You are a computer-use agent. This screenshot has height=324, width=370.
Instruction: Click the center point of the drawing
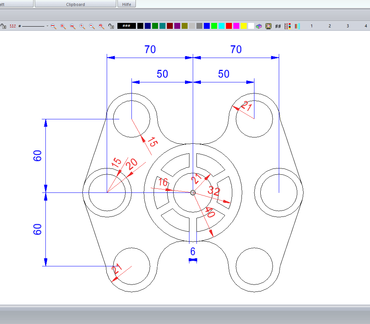click(193, 192)
